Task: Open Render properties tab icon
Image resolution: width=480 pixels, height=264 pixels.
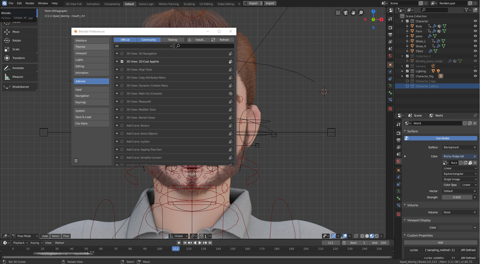Action: pyautogui.click(x=399, y=133)
